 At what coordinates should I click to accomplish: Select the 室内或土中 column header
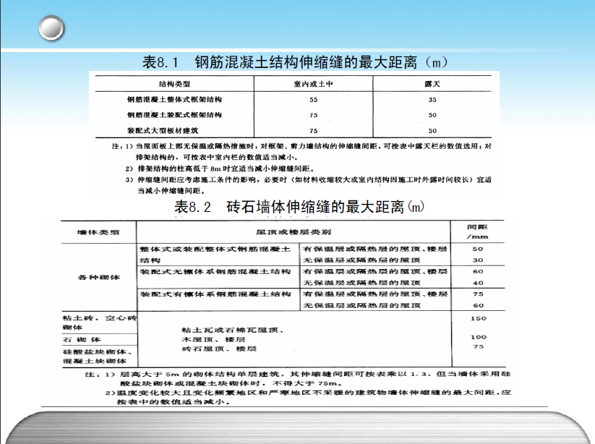click(313, 85)
